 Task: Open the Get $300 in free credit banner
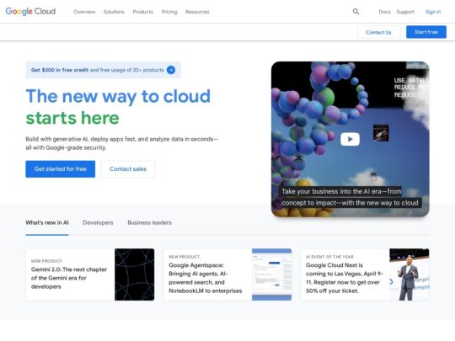pos(103,70)
